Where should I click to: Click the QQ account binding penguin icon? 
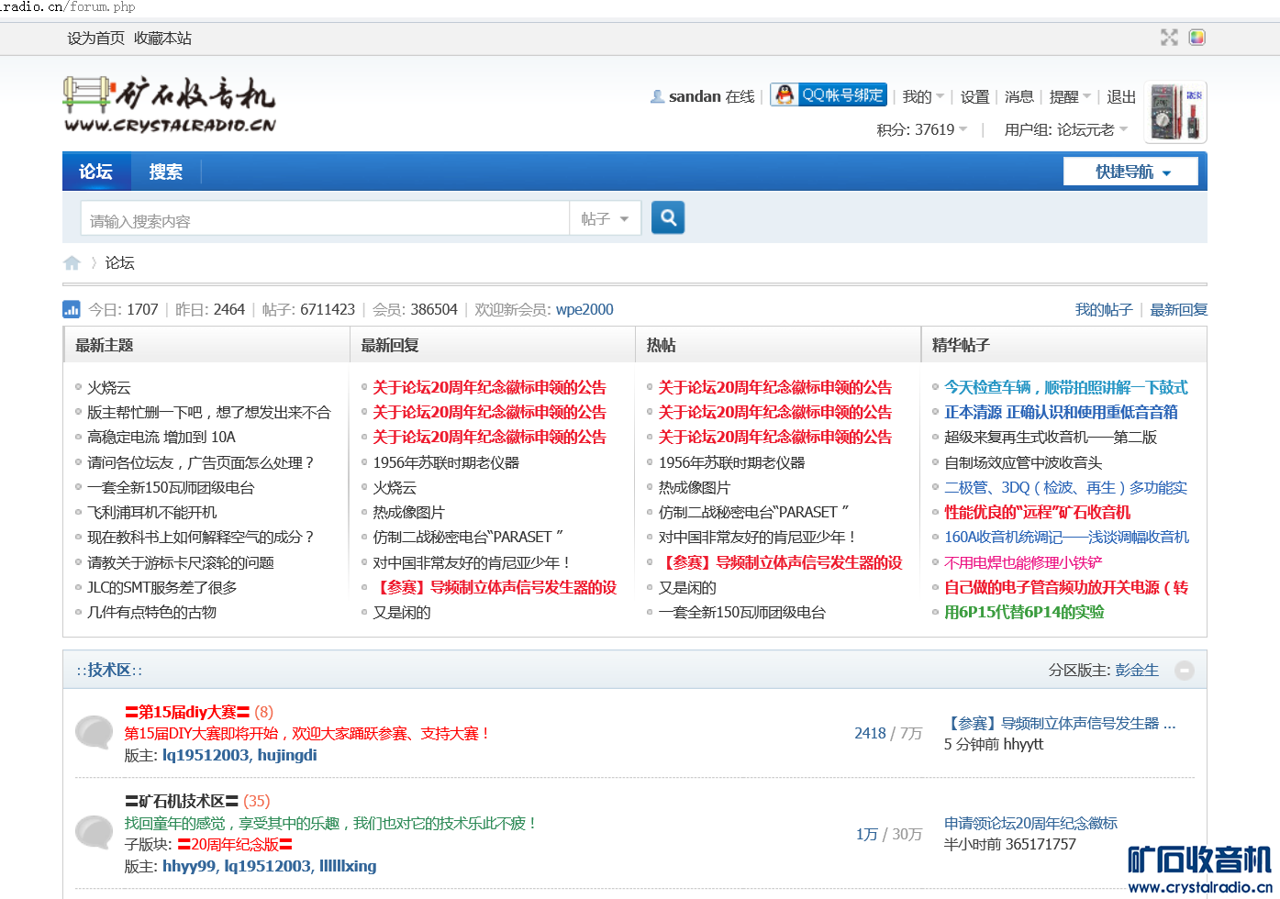click(x=785, y=94)
